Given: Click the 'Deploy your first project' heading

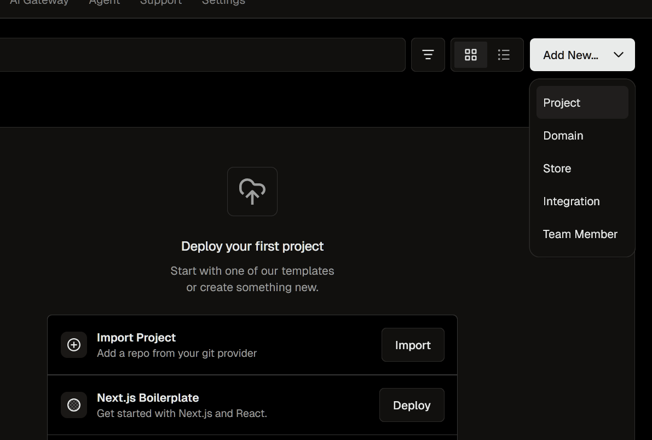Looking at the screenshot, I should (252, 246).
